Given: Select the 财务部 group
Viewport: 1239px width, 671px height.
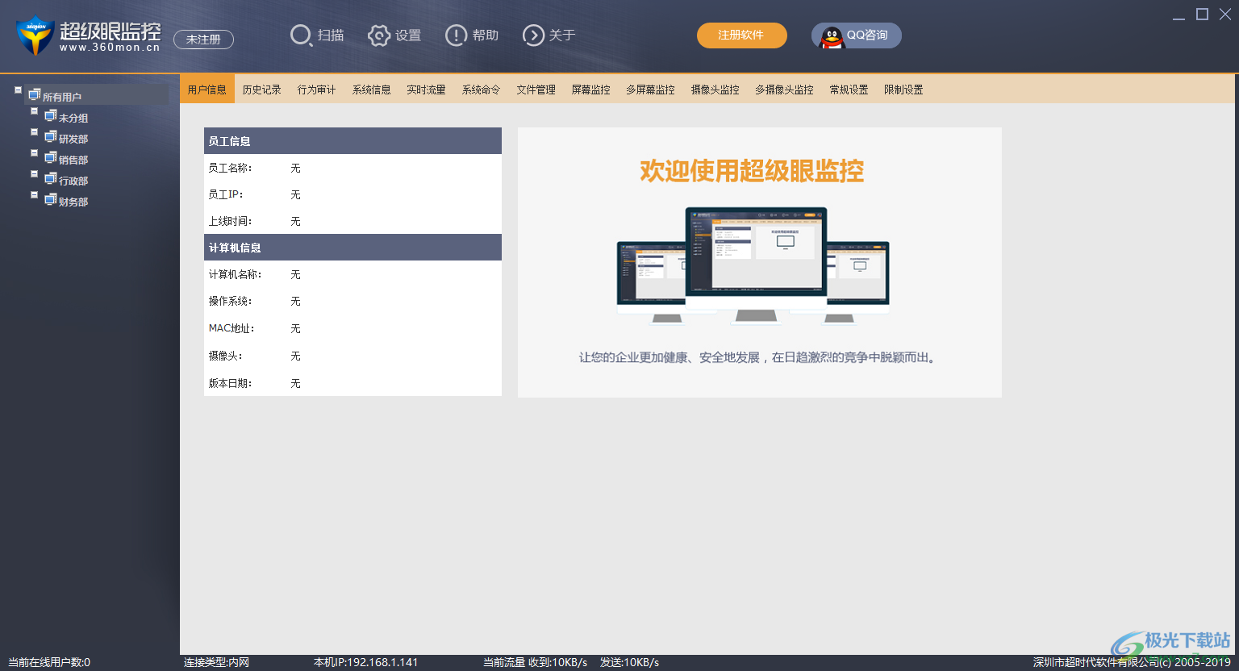Looking at the screenshot, I should (73, 202).
